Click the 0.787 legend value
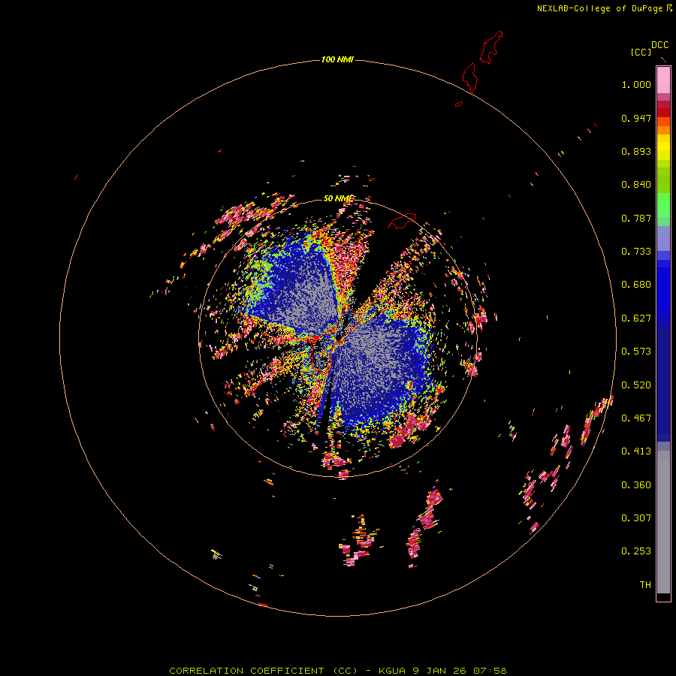The width and height of the screenshot is (676, 676). click(x=636, y=218)
